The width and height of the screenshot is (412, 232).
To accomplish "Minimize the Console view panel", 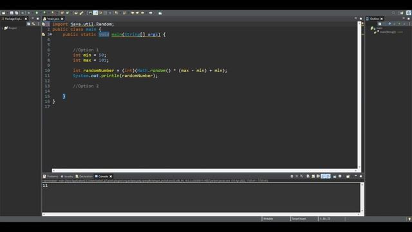I will point(356,176).
